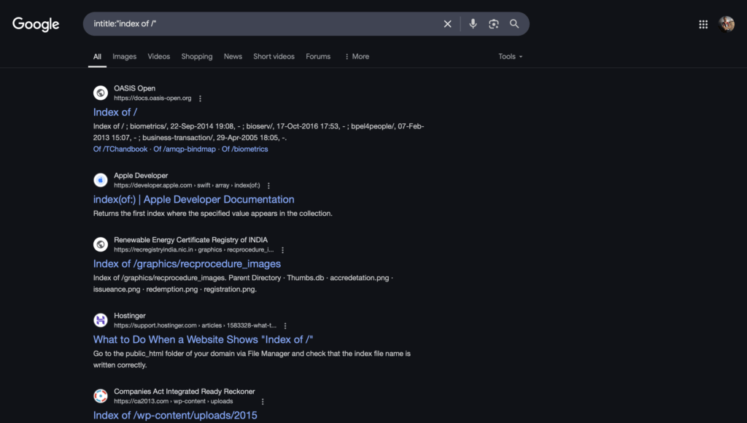The width and height of the screenshot is (747, 423).
Task: Open the three-dot menu for ca2013.com result
Action: tap(263, 402)
